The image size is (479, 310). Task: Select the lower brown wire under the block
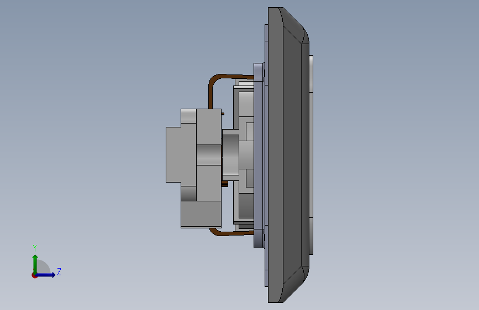[231, 233]
